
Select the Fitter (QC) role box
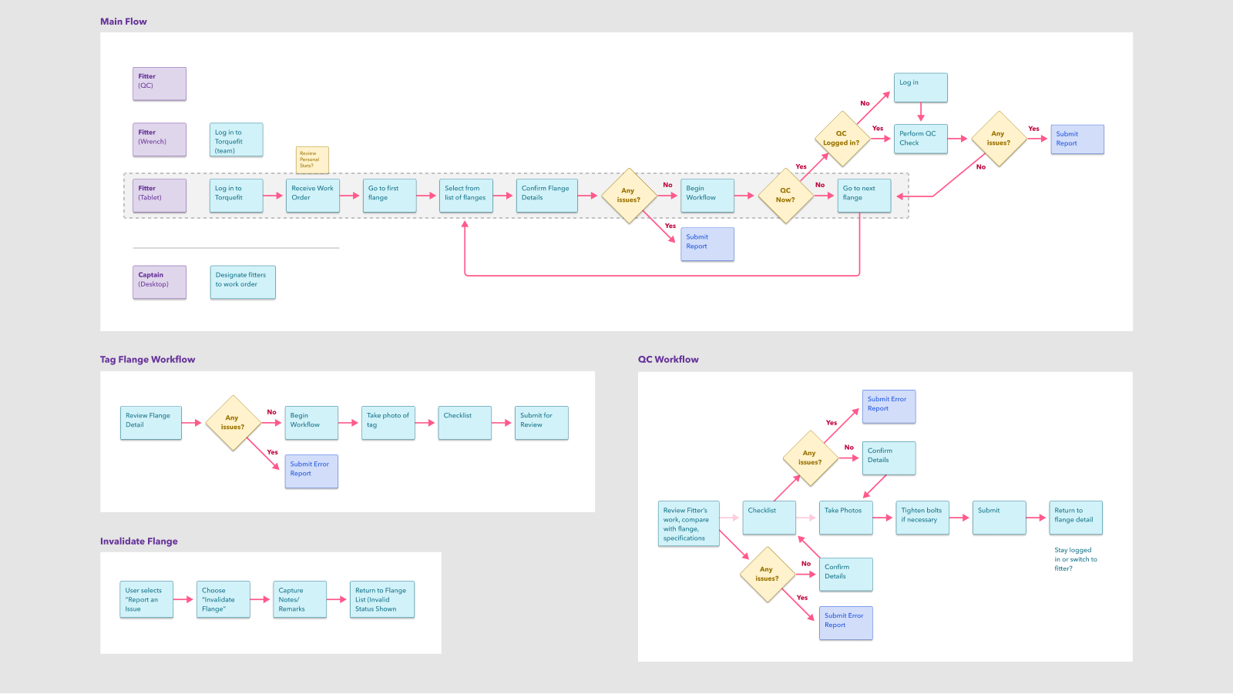tap(159, 84)
